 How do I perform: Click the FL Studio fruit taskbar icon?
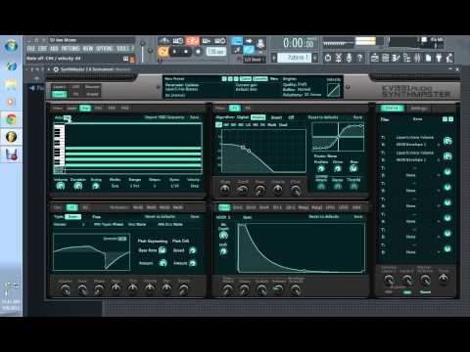11,137
